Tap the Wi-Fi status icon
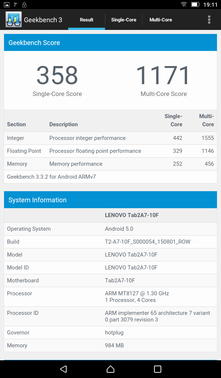 184,5
